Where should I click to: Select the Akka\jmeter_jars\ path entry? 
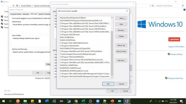85,54
